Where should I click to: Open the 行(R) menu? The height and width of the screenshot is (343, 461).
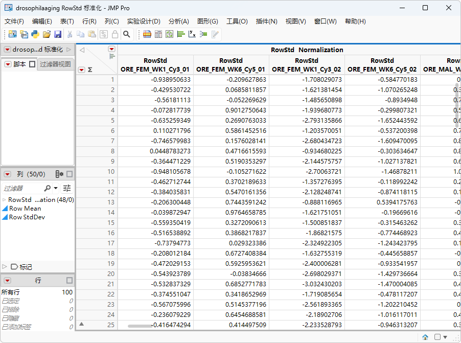click(x=89, y=21)
